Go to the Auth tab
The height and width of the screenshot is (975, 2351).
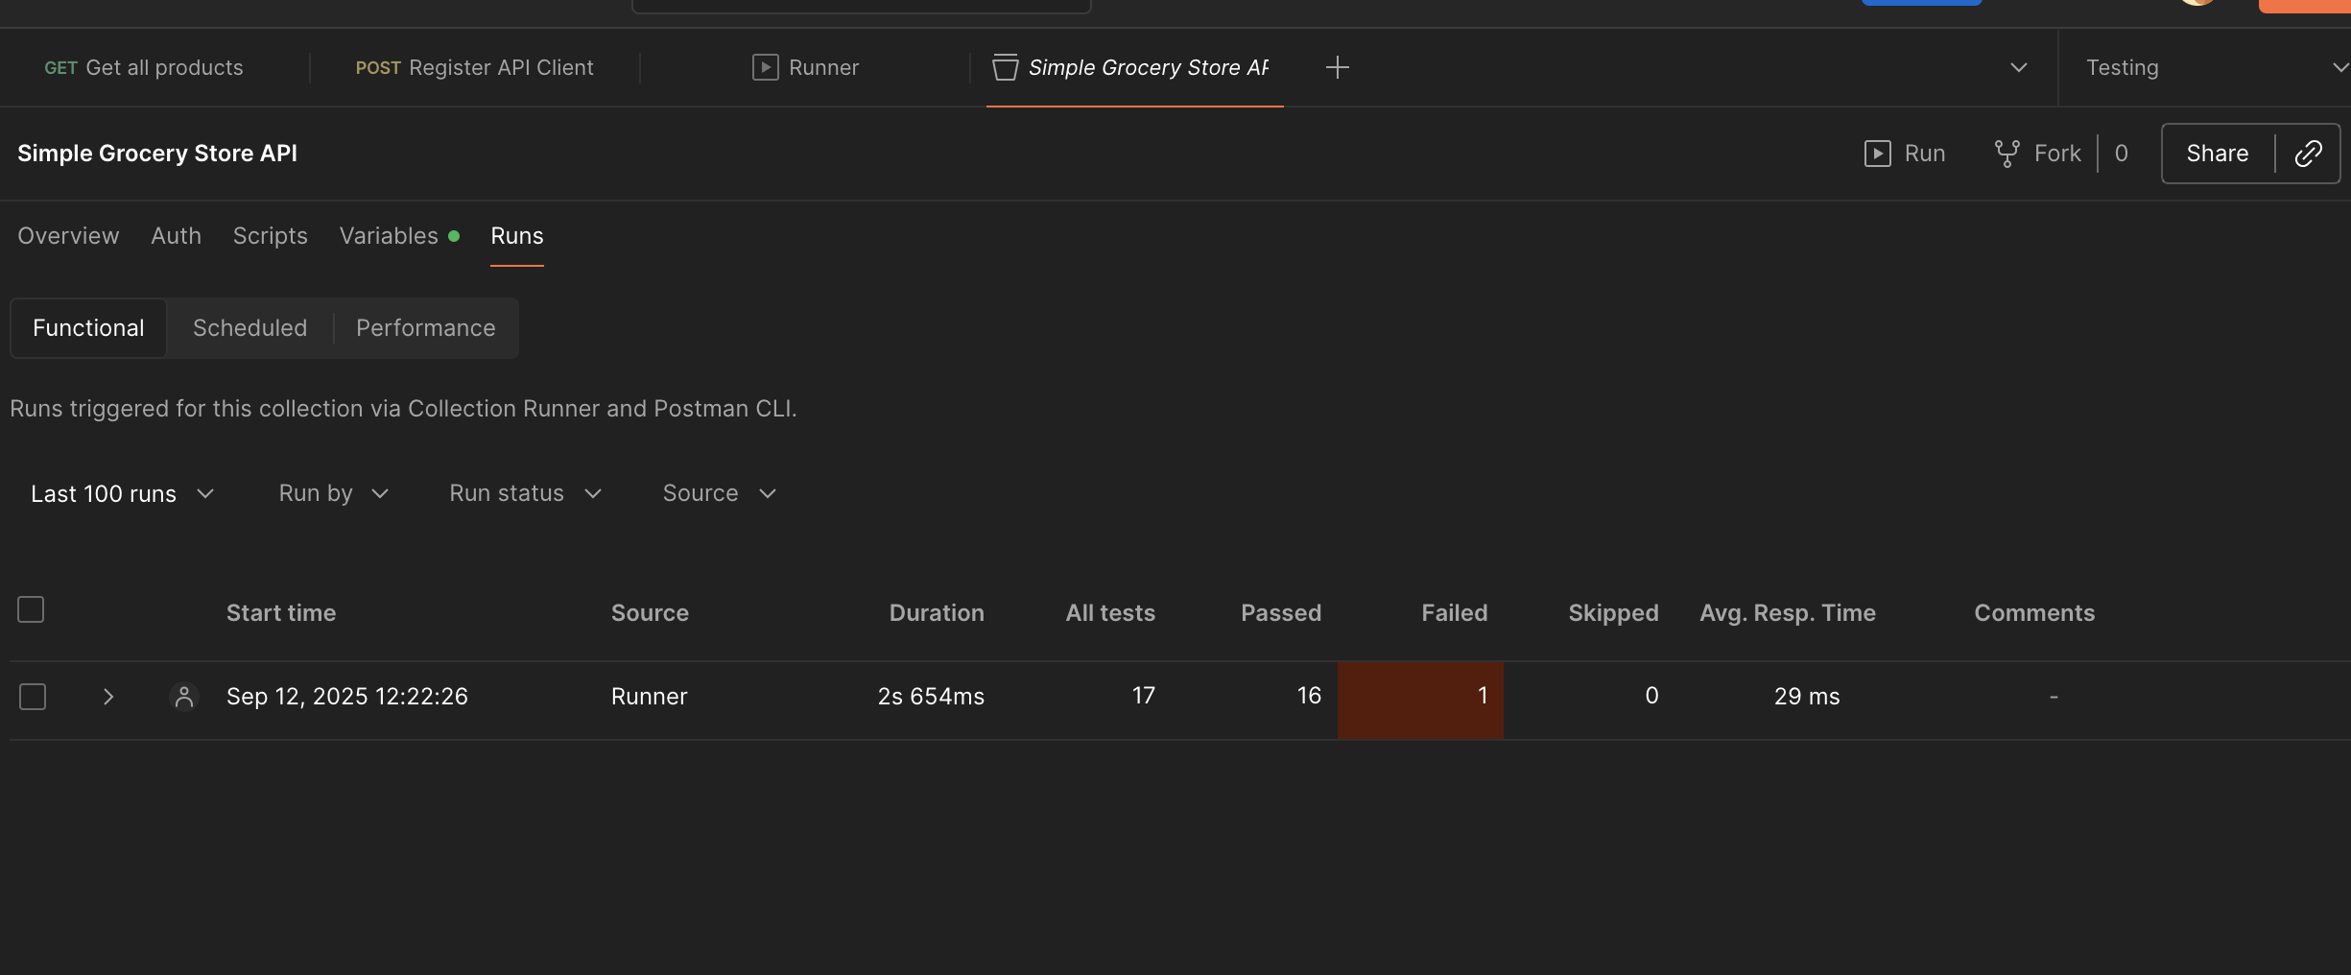click(x=176, y=236)
